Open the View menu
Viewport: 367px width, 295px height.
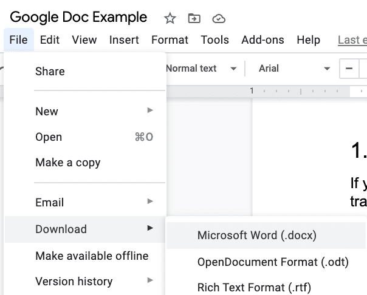(84, 39)
